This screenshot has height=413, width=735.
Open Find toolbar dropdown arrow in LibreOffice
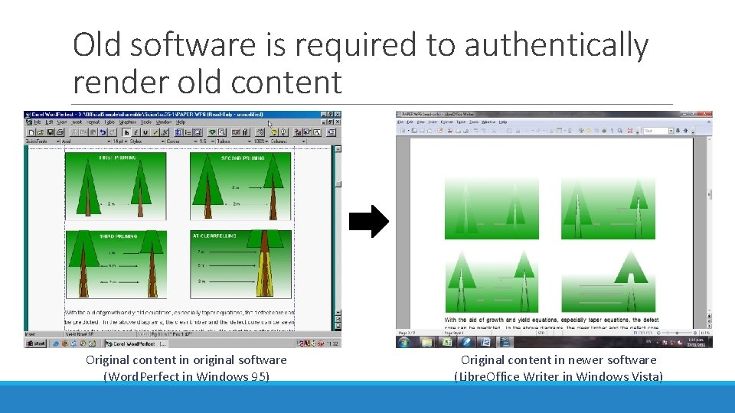(671, 131)
